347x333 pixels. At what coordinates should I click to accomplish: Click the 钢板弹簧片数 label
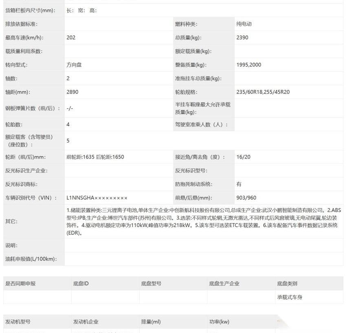[33, 108]
